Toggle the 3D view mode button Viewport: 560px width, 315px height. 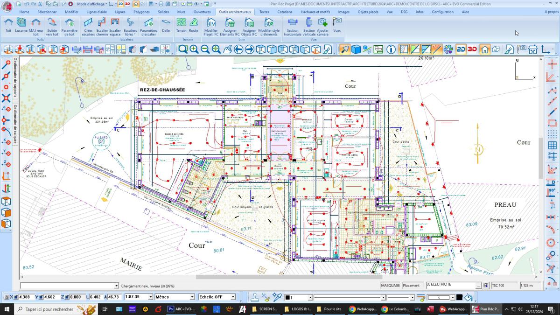pos(473,49)
